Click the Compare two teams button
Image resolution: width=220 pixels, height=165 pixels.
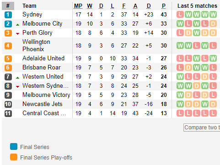point(202,128)
